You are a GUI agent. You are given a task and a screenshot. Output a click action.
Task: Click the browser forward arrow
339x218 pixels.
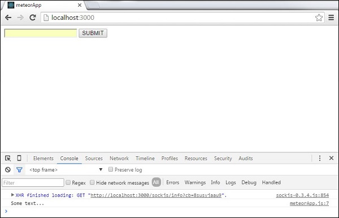click(x=20, y=18)
